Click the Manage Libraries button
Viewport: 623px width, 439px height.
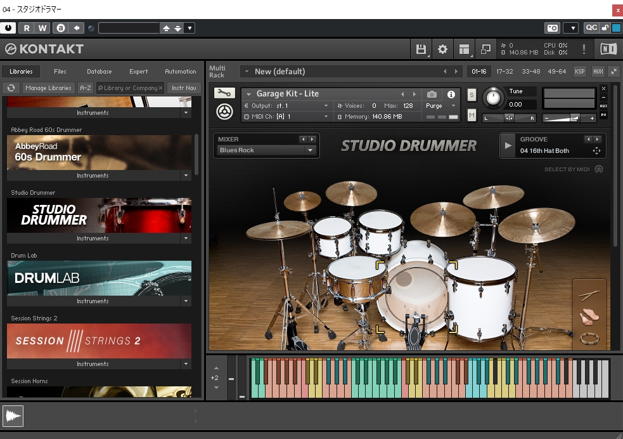(48, 88)
